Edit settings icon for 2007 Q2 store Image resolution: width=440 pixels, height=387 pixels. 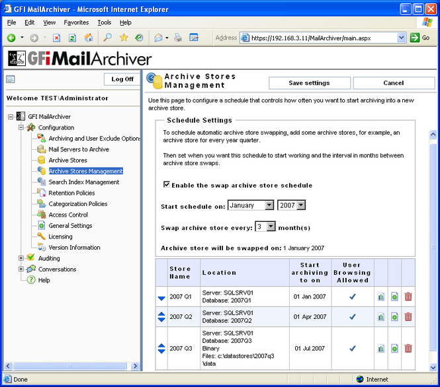(394, 317)
